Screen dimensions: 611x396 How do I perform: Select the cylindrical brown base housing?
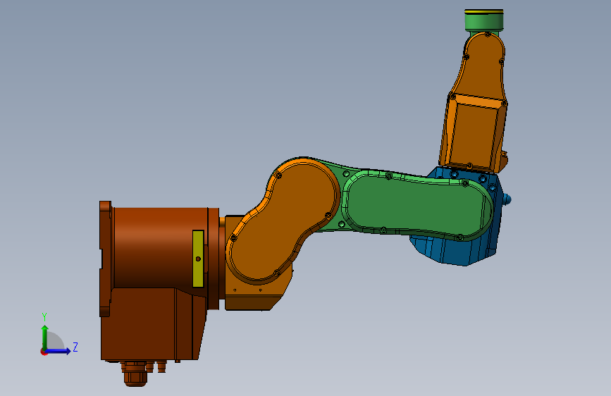(x=160, y=247)
